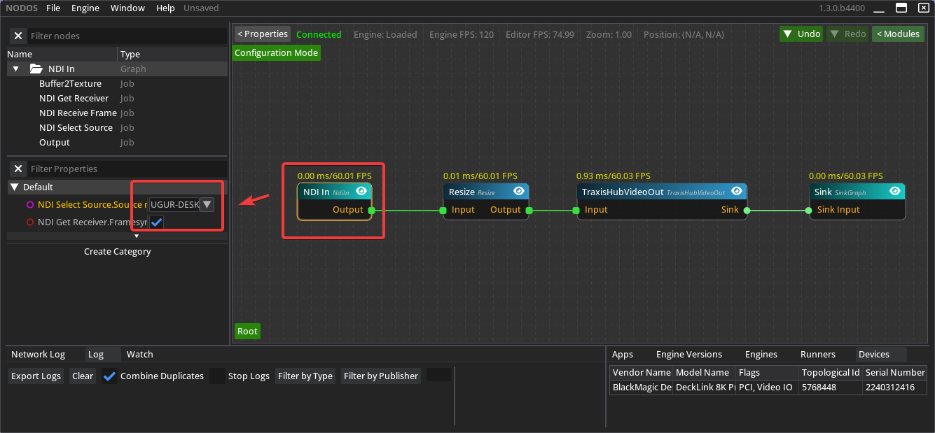
Task: Switch to the Network Log tab
Action: tap(38, 354)
